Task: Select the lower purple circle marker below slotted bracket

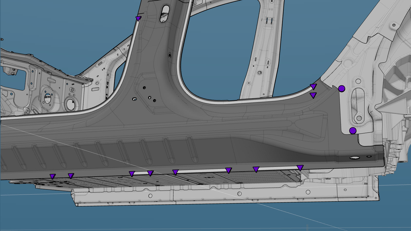Action: (x=353, y=131)
